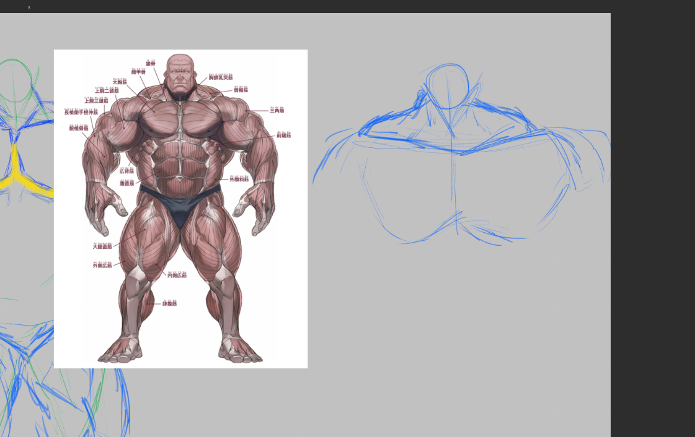Click the 腓腹筋 label by the calf

169,303
